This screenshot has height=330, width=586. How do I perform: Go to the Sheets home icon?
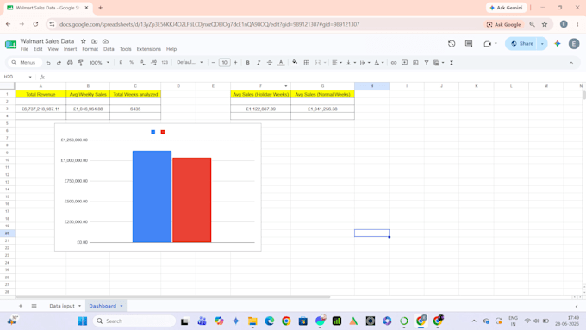[11, 45]
